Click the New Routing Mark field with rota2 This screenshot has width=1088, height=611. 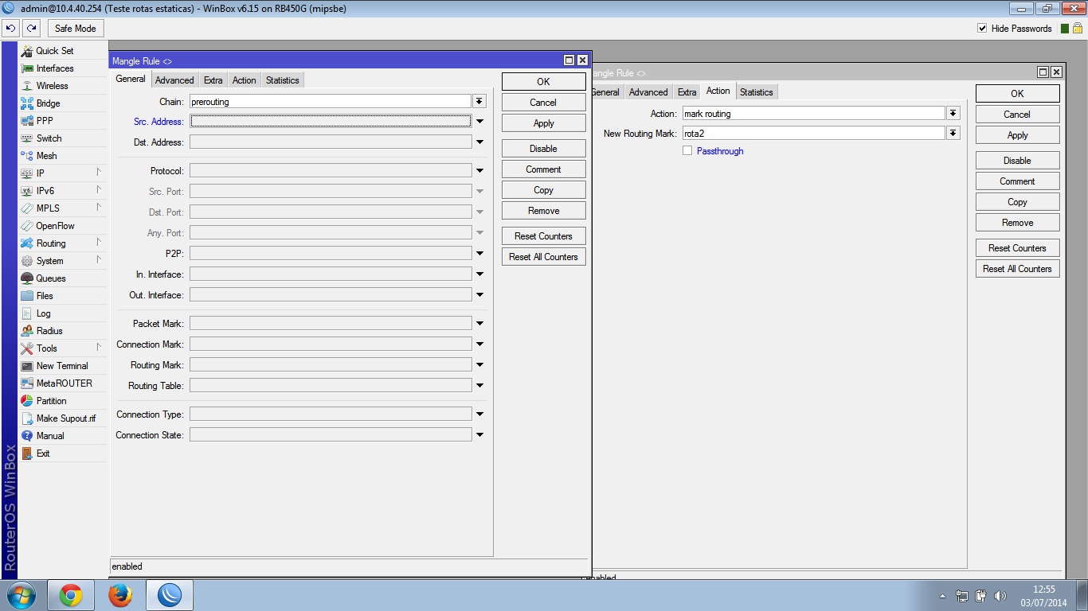(x=814, y=134)
